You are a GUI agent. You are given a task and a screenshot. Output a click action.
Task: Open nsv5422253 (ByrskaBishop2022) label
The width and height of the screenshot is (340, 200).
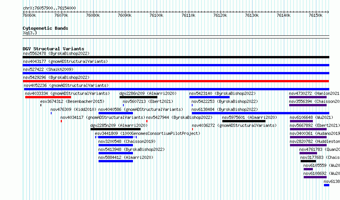pyautogui.click(x=225, y=101)
